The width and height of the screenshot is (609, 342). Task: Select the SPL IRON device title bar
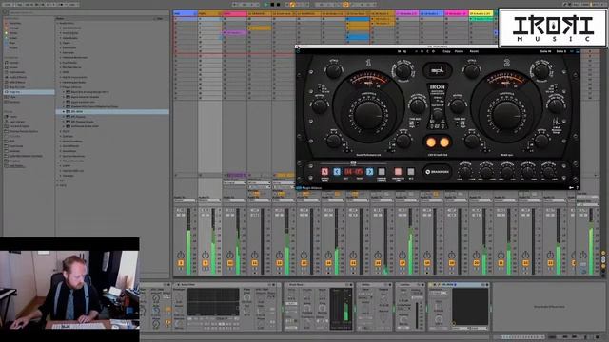[x=459, y=285]
